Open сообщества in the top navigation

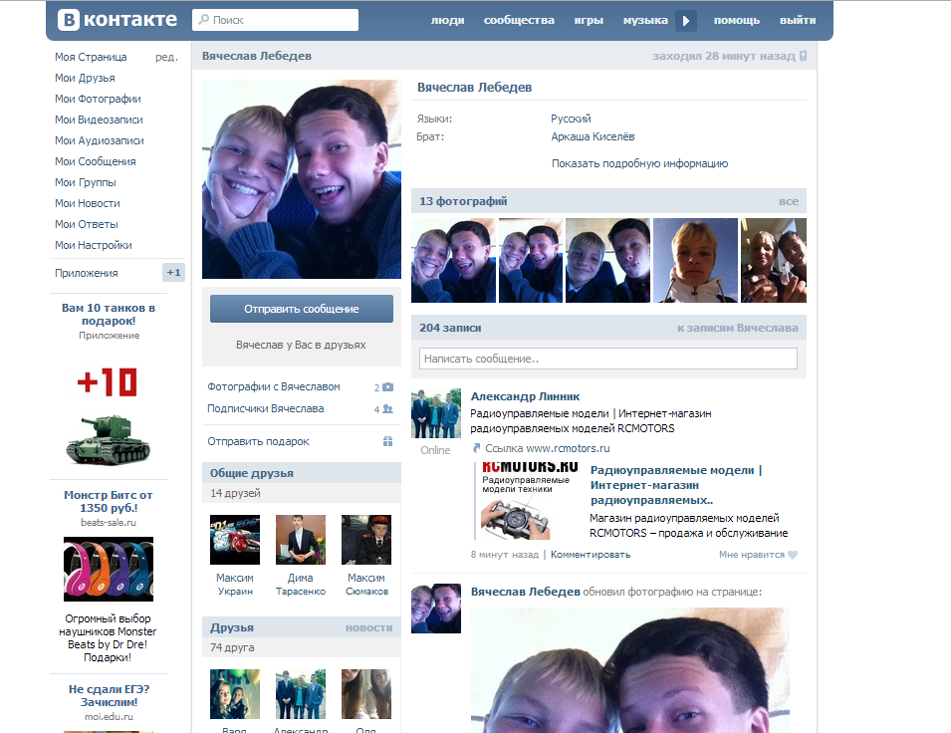pos(519,20)
